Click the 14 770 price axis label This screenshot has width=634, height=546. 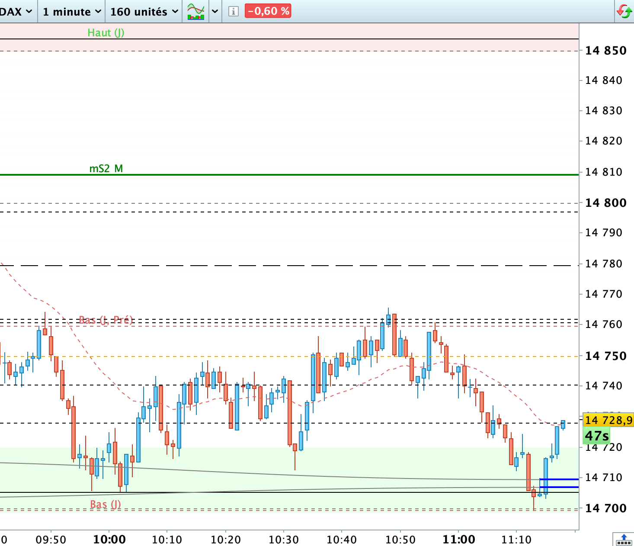click(604, 294)
